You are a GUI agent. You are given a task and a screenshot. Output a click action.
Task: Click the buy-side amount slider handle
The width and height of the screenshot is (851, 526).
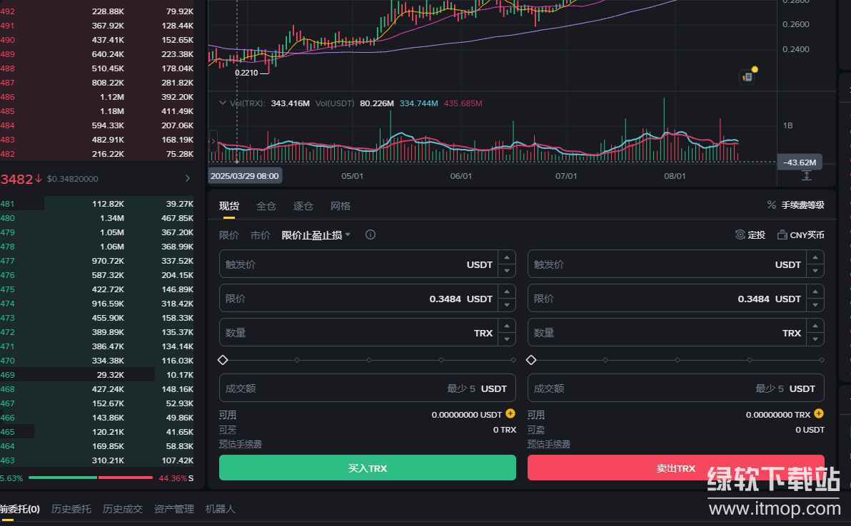point(223,360)
